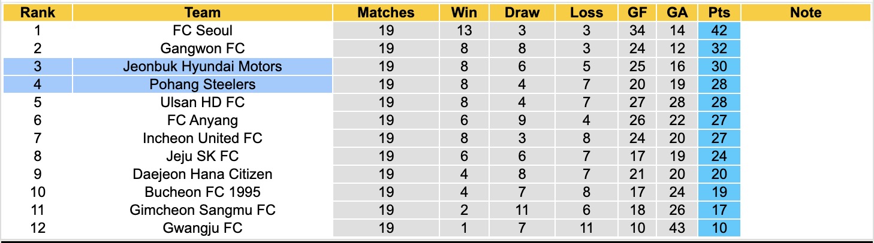The width and height of the screenshot is (874, 243).
Task: Open the Gangwon FC team entry
Action: tap(203, 48)
